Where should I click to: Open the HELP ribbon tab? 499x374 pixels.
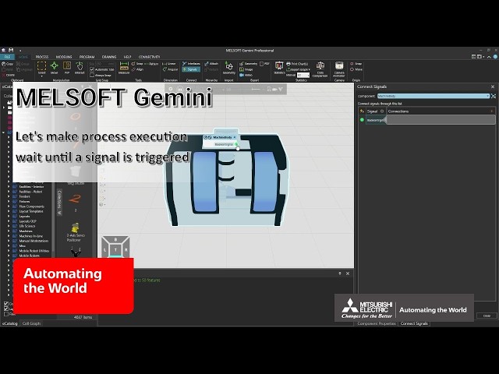coord(127,57)
